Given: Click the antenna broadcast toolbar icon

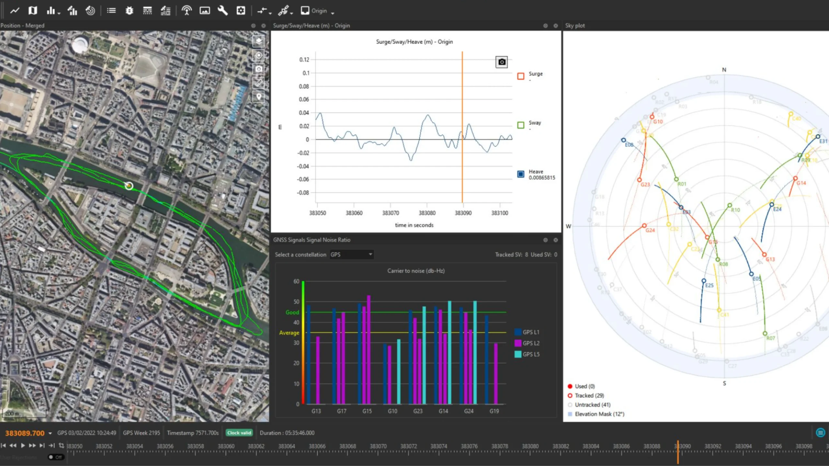Looking at the screenshot, I should (187, 11).
